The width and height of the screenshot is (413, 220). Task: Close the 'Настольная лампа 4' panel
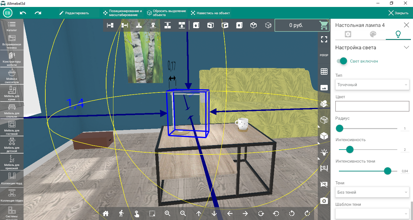406,25
